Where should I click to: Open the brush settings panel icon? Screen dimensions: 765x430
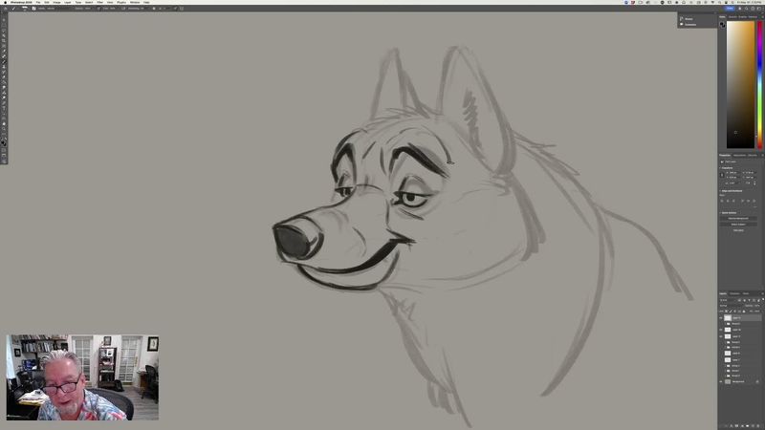(x=33, y=9)
